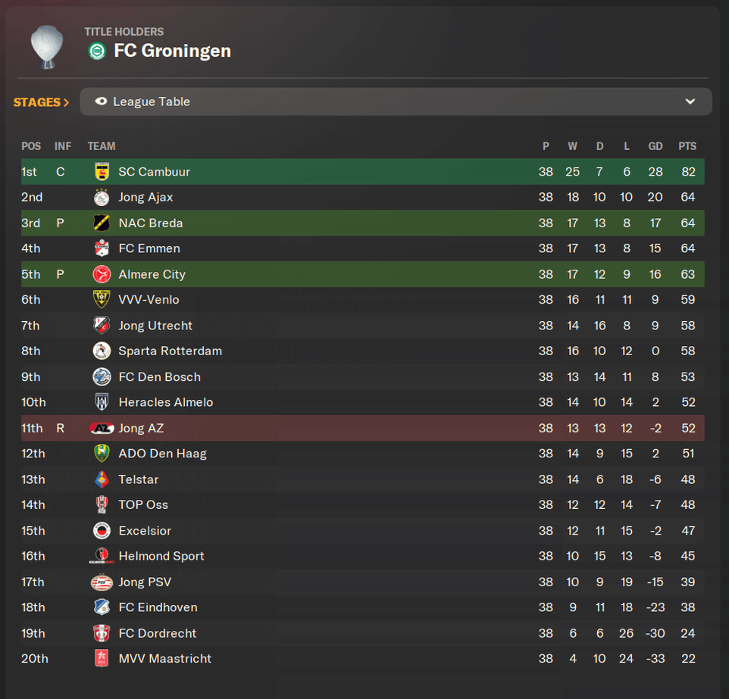This screenshot has width=729, height=699.
Task: Click the Jong AZ team logo
Action: pyautogui.click(x=102, y=429)
